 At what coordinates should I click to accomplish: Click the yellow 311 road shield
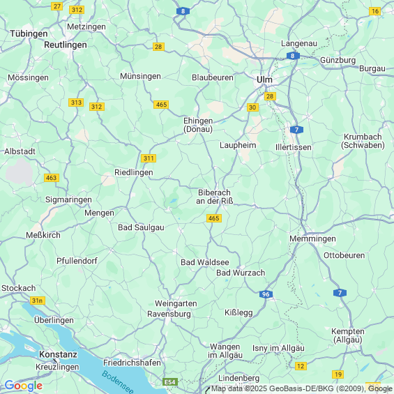click(149, 158)
